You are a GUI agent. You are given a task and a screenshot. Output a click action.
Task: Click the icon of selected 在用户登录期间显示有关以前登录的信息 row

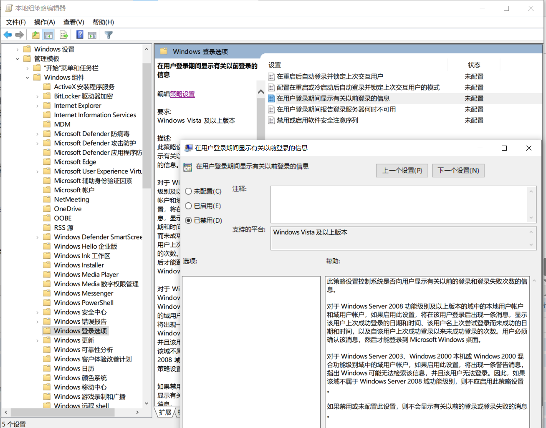(271, 98)
